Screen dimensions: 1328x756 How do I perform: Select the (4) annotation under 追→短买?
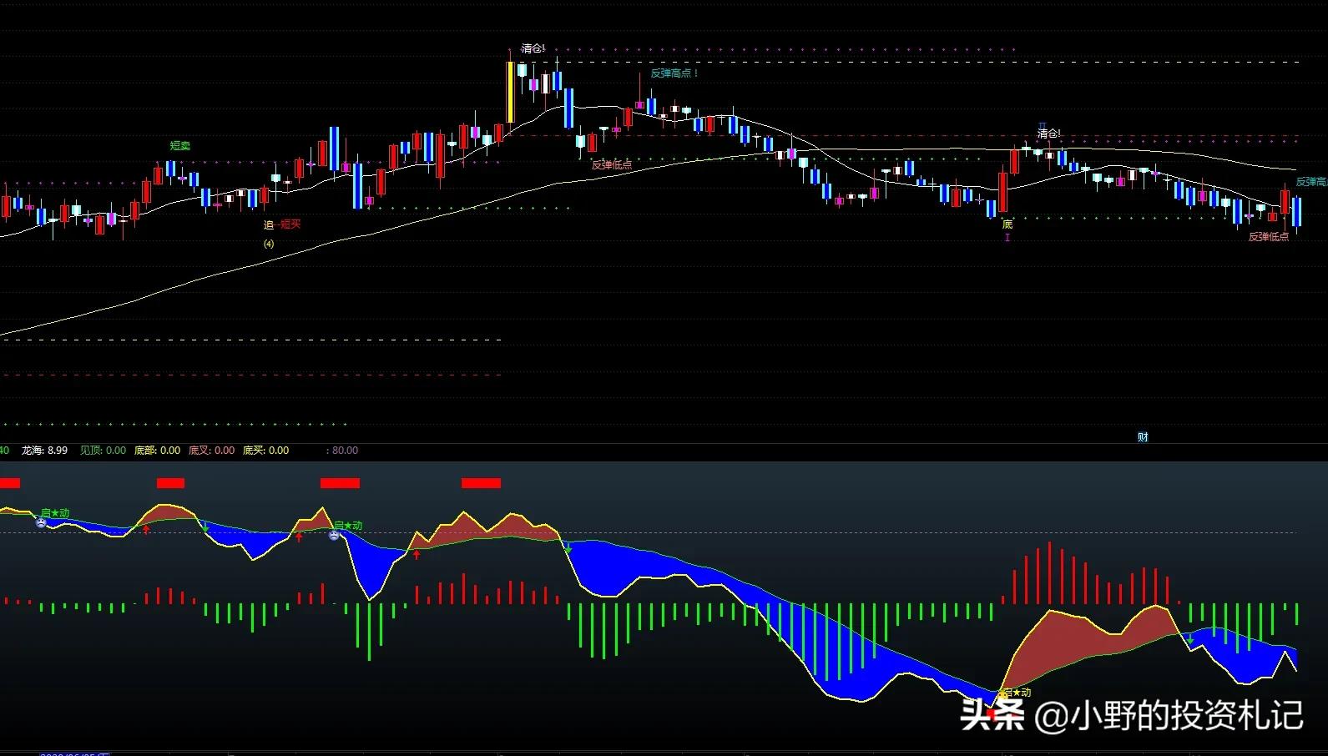tap(269, 244)
